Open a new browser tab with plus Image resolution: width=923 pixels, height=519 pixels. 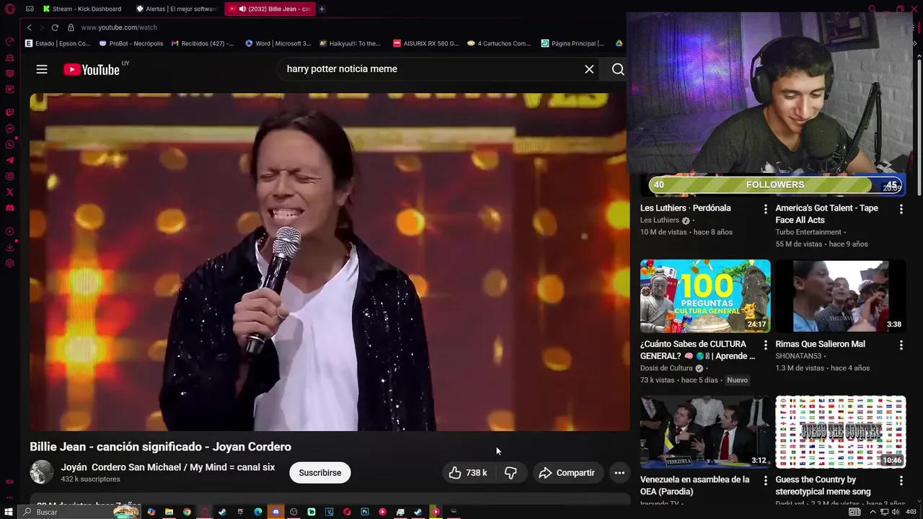(322, 9)
